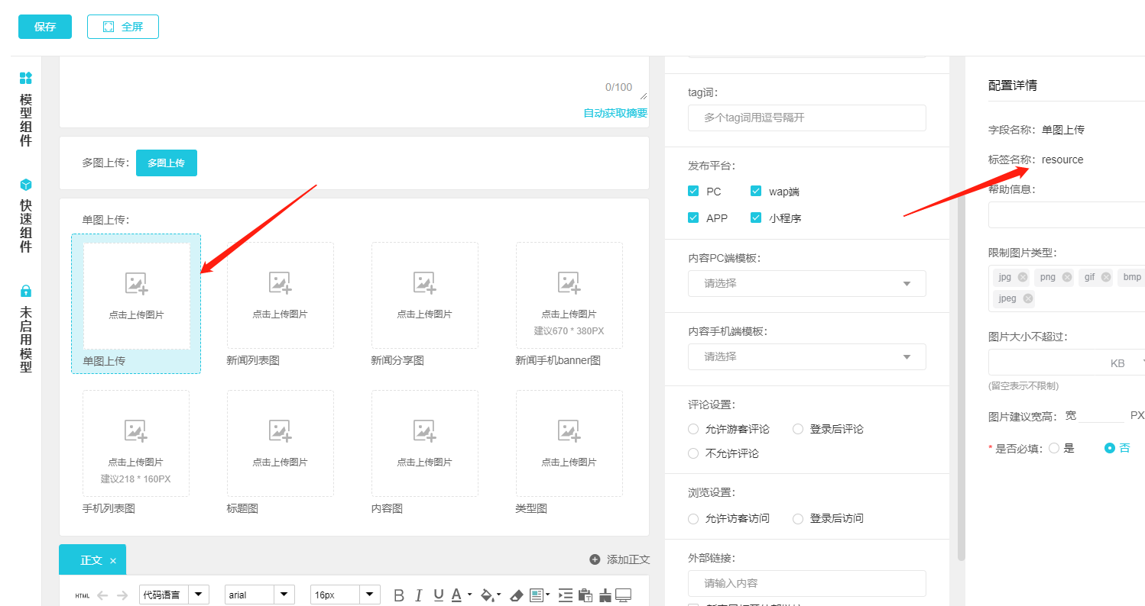Switch to the 正文 tab
The height and width of the screenshot is (606, 1145).
pyautogui.click(x=91, y=560)
